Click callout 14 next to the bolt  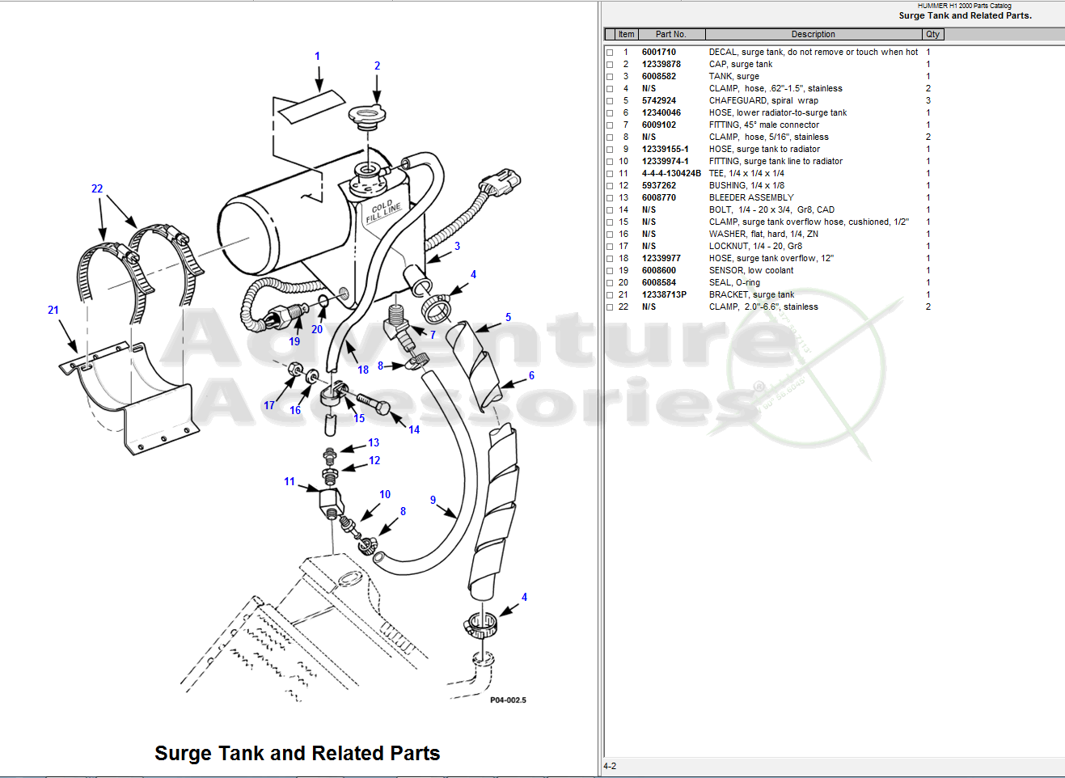click(414, 430)
